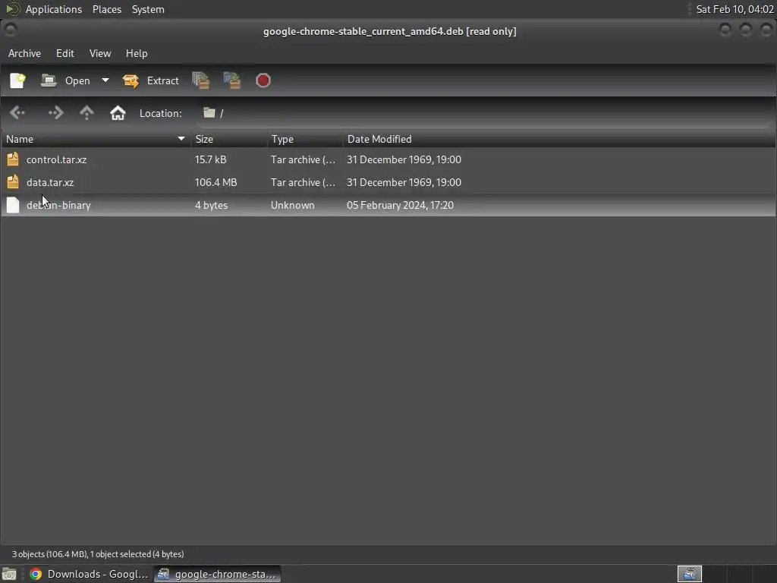Go to the home location icon
Image resolution: width=777 pixels, height=583 pixels.
click(118, 113)
